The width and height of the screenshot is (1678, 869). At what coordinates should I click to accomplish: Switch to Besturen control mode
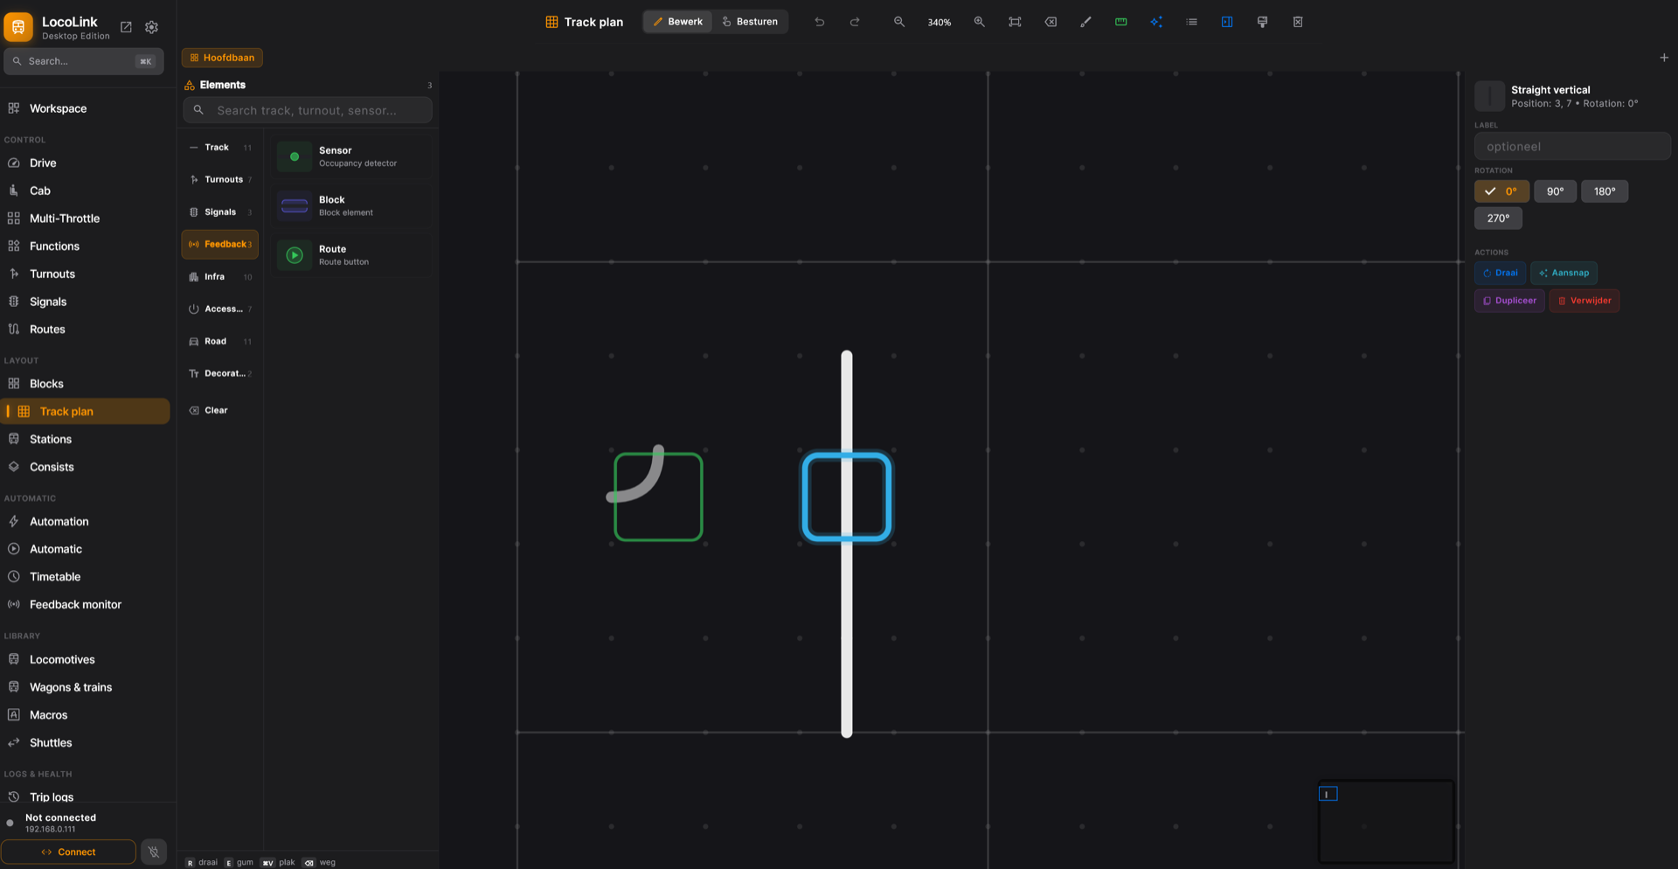[x=750, y=22]
